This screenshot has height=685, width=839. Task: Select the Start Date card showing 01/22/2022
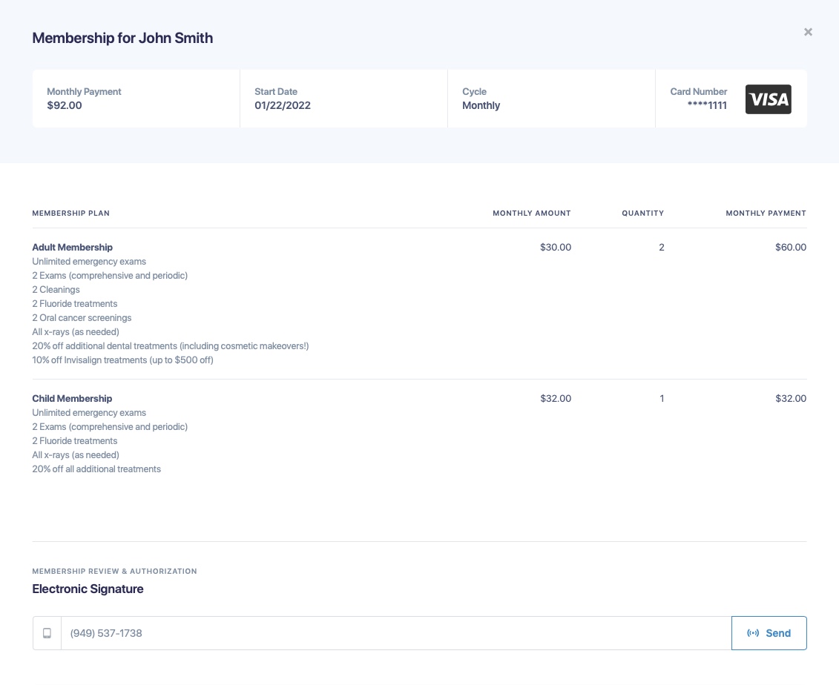(x=343, y=99)
